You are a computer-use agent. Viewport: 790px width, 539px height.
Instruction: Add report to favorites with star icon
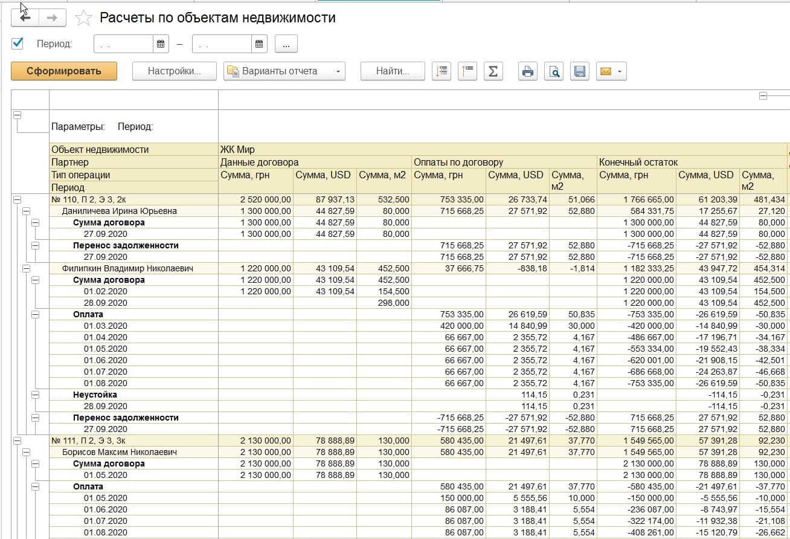pyautogui.click(x=83, y=18)
